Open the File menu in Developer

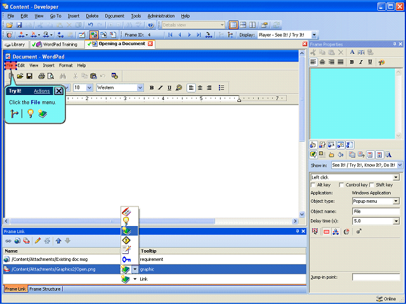(11, 16)
